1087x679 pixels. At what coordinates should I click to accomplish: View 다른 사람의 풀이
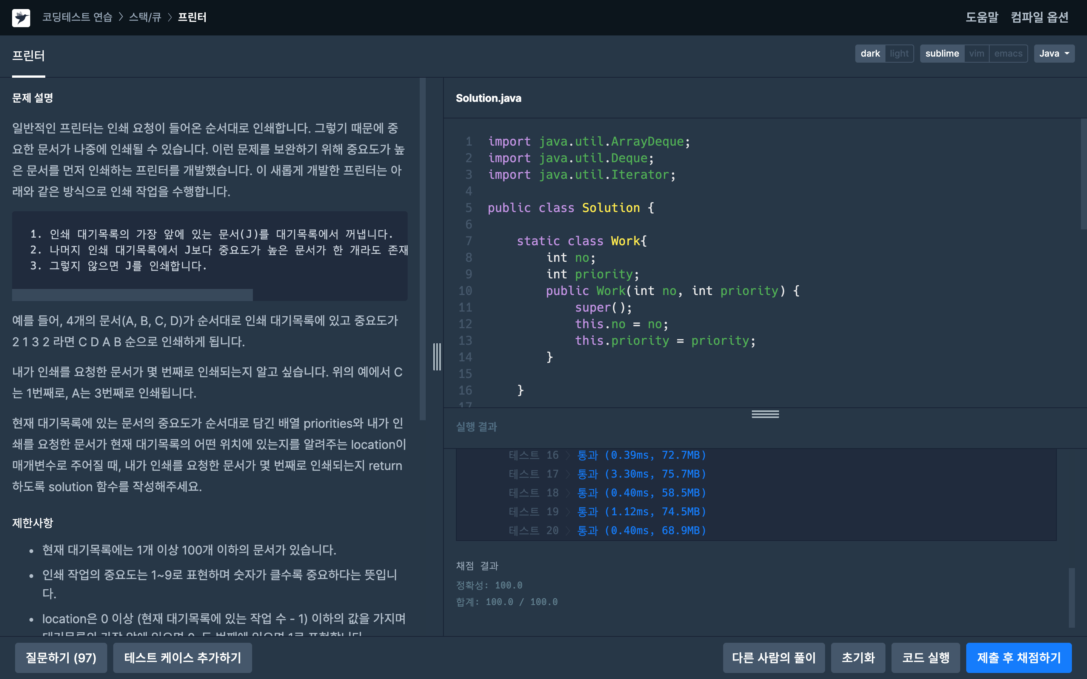[x=773, y=657]
